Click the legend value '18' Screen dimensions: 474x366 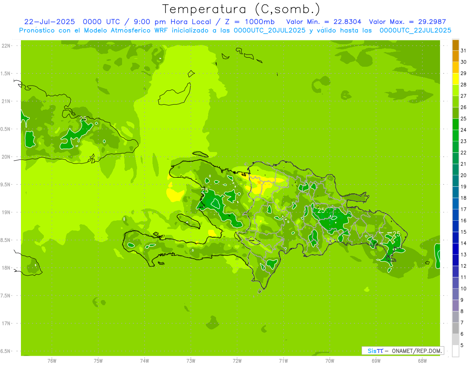(464, 198)
